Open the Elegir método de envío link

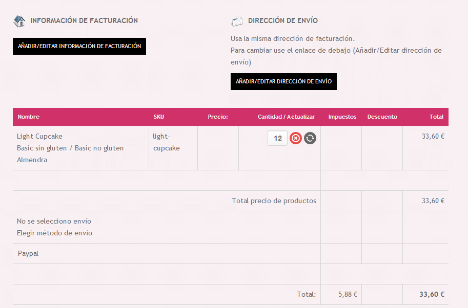(x=55, y=233)
